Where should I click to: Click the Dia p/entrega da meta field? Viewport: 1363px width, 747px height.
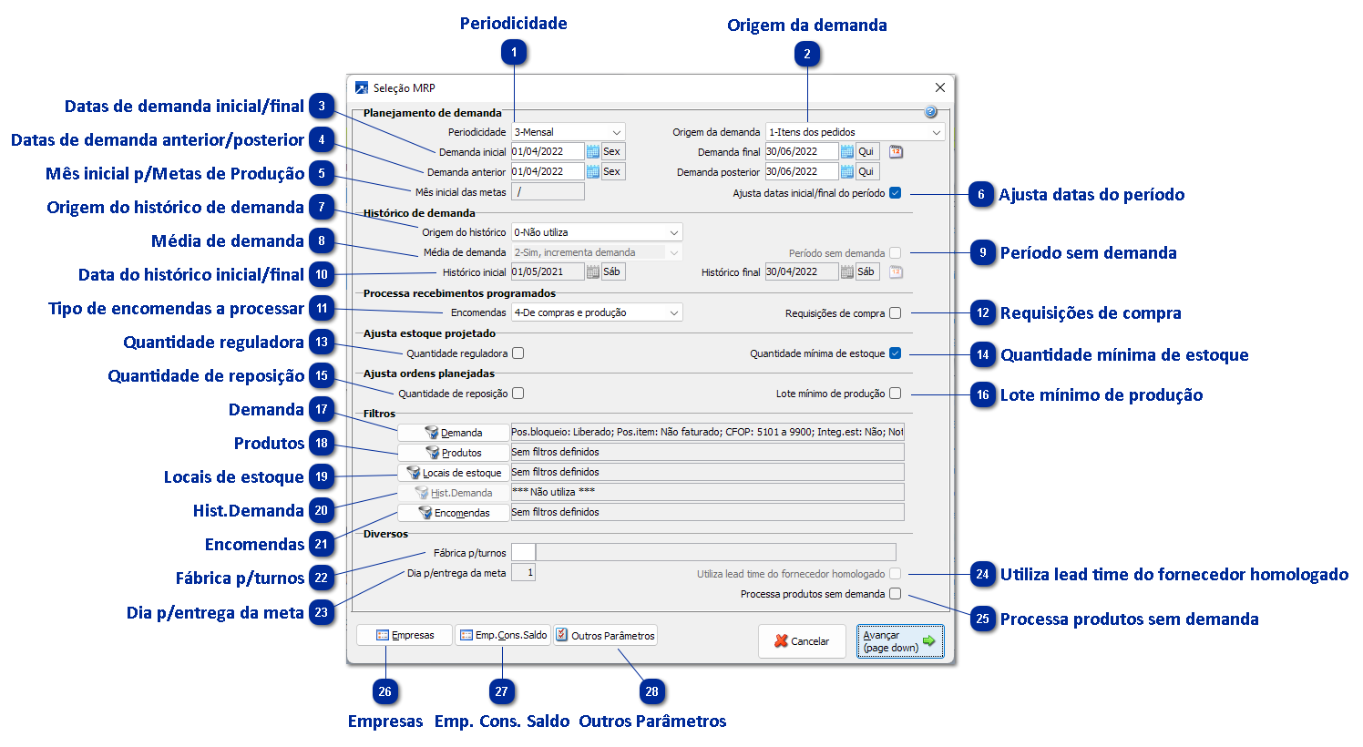click(x=523, y=573)
